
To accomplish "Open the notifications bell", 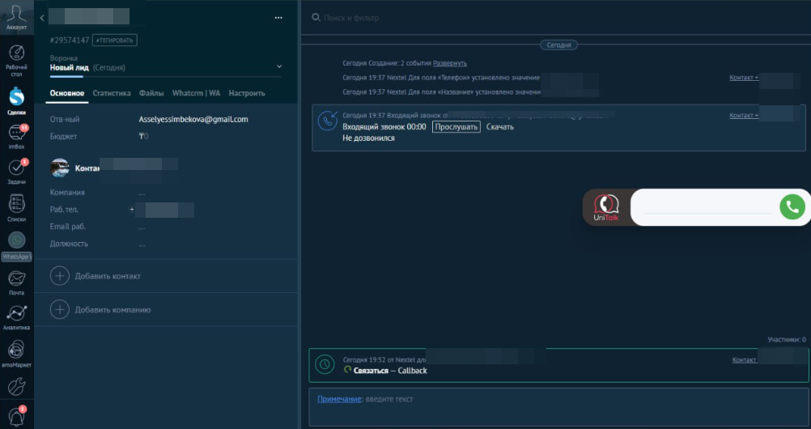I will point(16,416).
